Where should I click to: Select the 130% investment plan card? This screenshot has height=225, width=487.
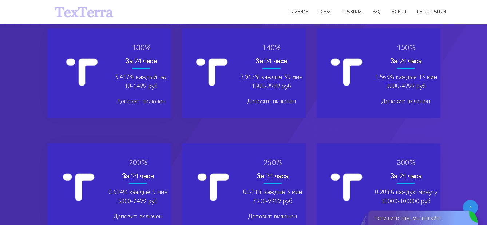(x=109, y=73)
